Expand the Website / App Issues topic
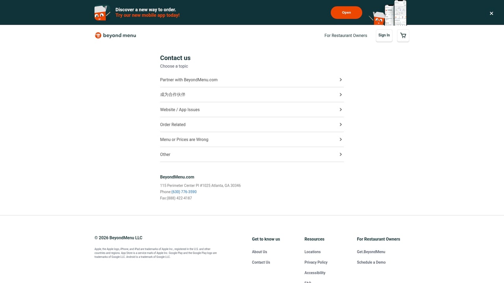 click(x=252, y=109)
